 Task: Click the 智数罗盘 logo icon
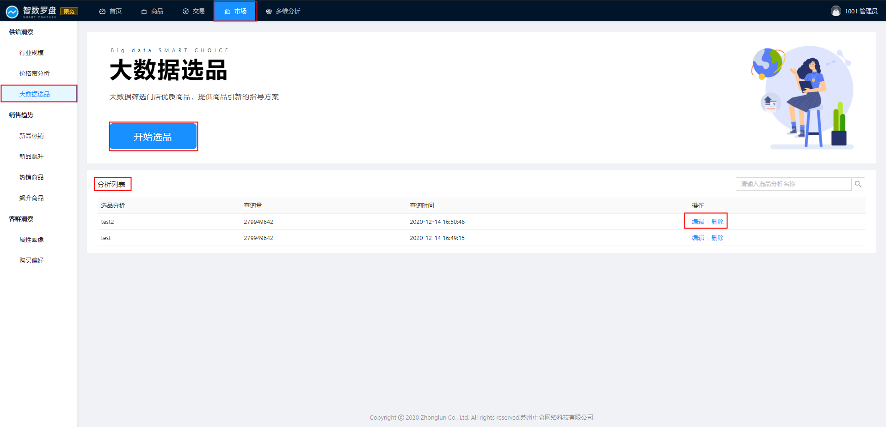point(12,12)
